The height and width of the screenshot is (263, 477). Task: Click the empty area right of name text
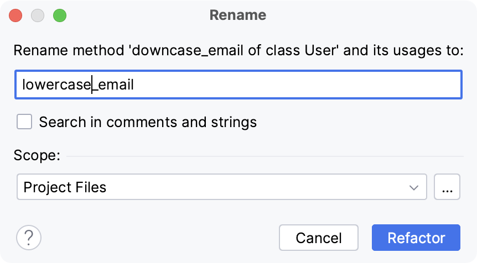[x=299, y=85]
